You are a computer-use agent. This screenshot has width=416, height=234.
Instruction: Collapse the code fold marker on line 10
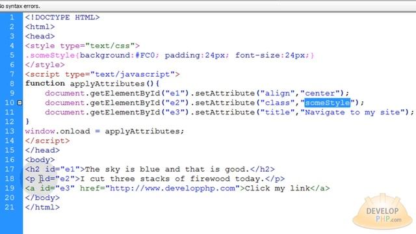(x=19, y=103)
